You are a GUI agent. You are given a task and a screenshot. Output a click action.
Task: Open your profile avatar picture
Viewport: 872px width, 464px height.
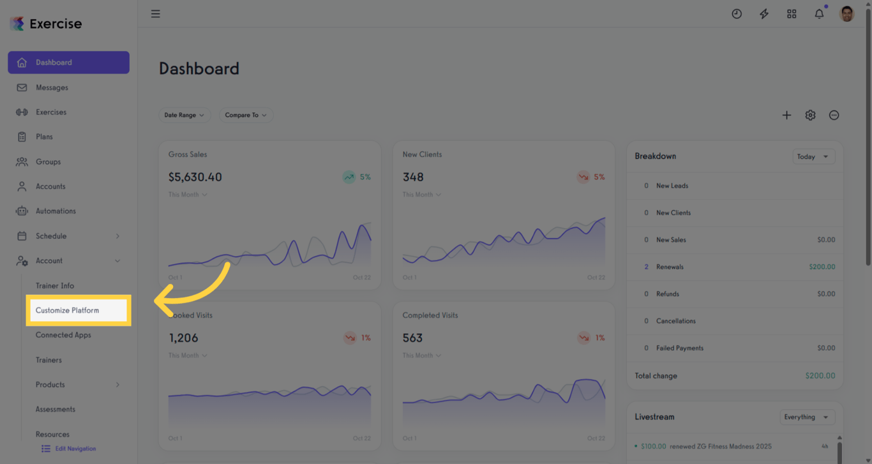[846, 13]
